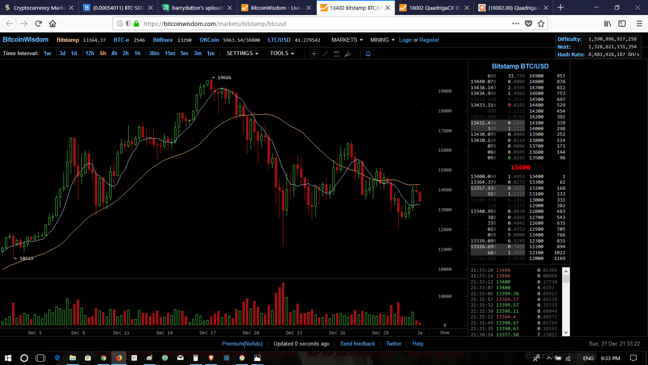The height and width of the screenshot is (365, 648).
Task: Open the Premium(NoAds) link
Action: click(242, 344)
